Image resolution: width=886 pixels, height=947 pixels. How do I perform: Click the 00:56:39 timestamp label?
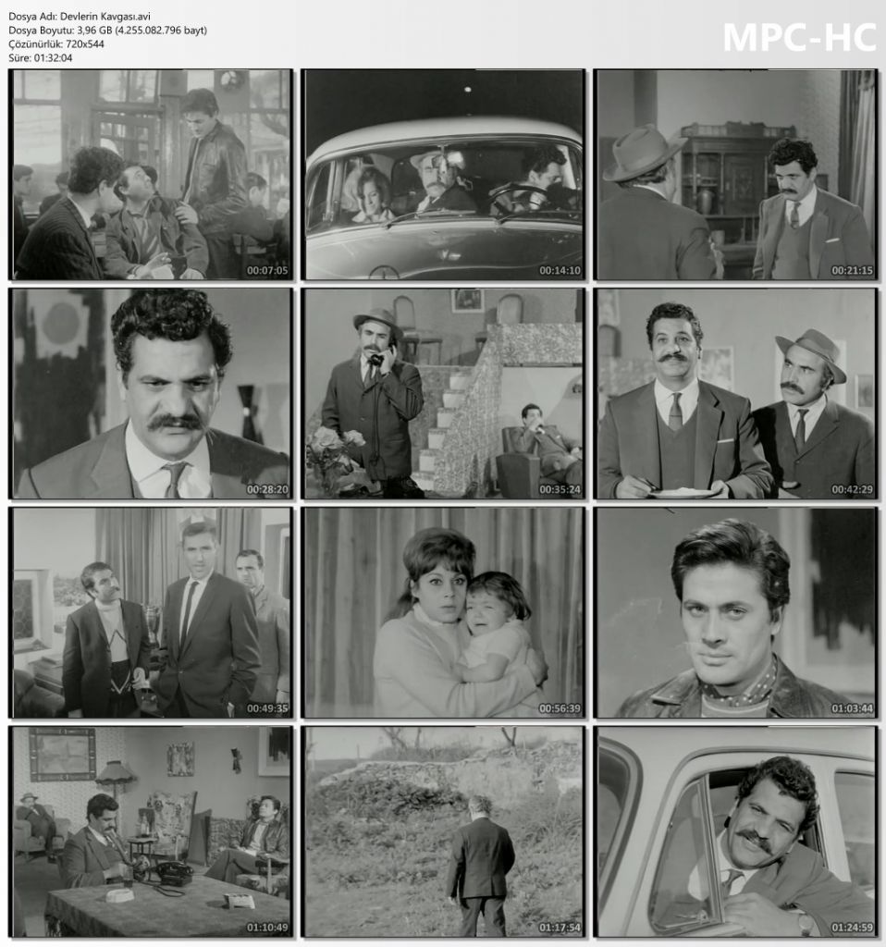tap(560, 709)
